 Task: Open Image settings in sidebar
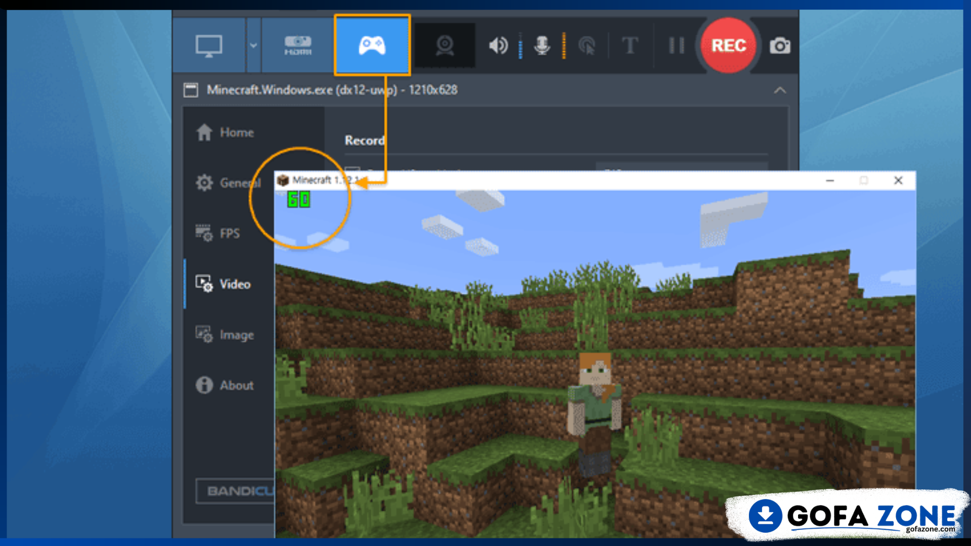pos(225,334)
